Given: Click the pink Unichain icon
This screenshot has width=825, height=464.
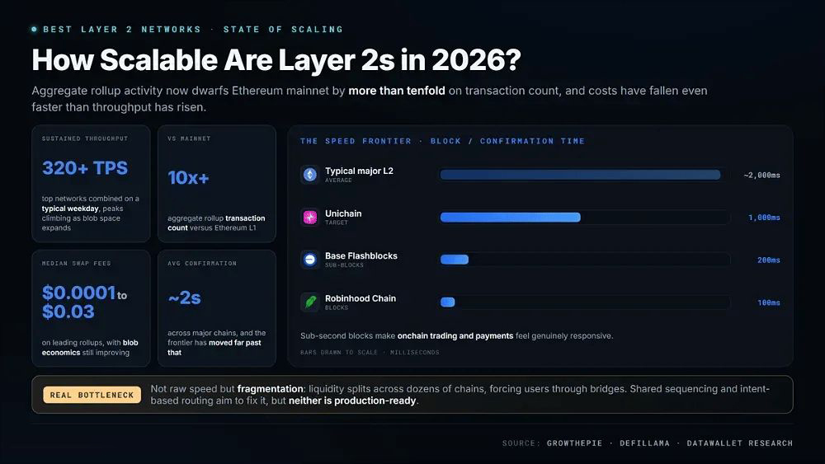Looking at the screenshot, I should click(310, 217).
